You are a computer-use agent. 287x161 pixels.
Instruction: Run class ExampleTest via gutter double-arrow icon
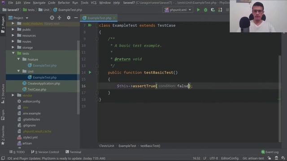[90, 25]
